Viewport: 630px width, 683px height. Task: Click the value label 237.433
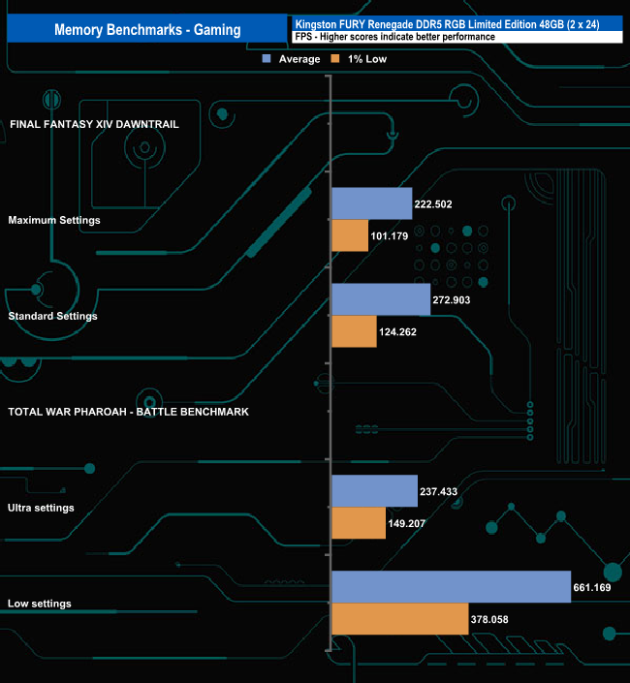(439, 492)
